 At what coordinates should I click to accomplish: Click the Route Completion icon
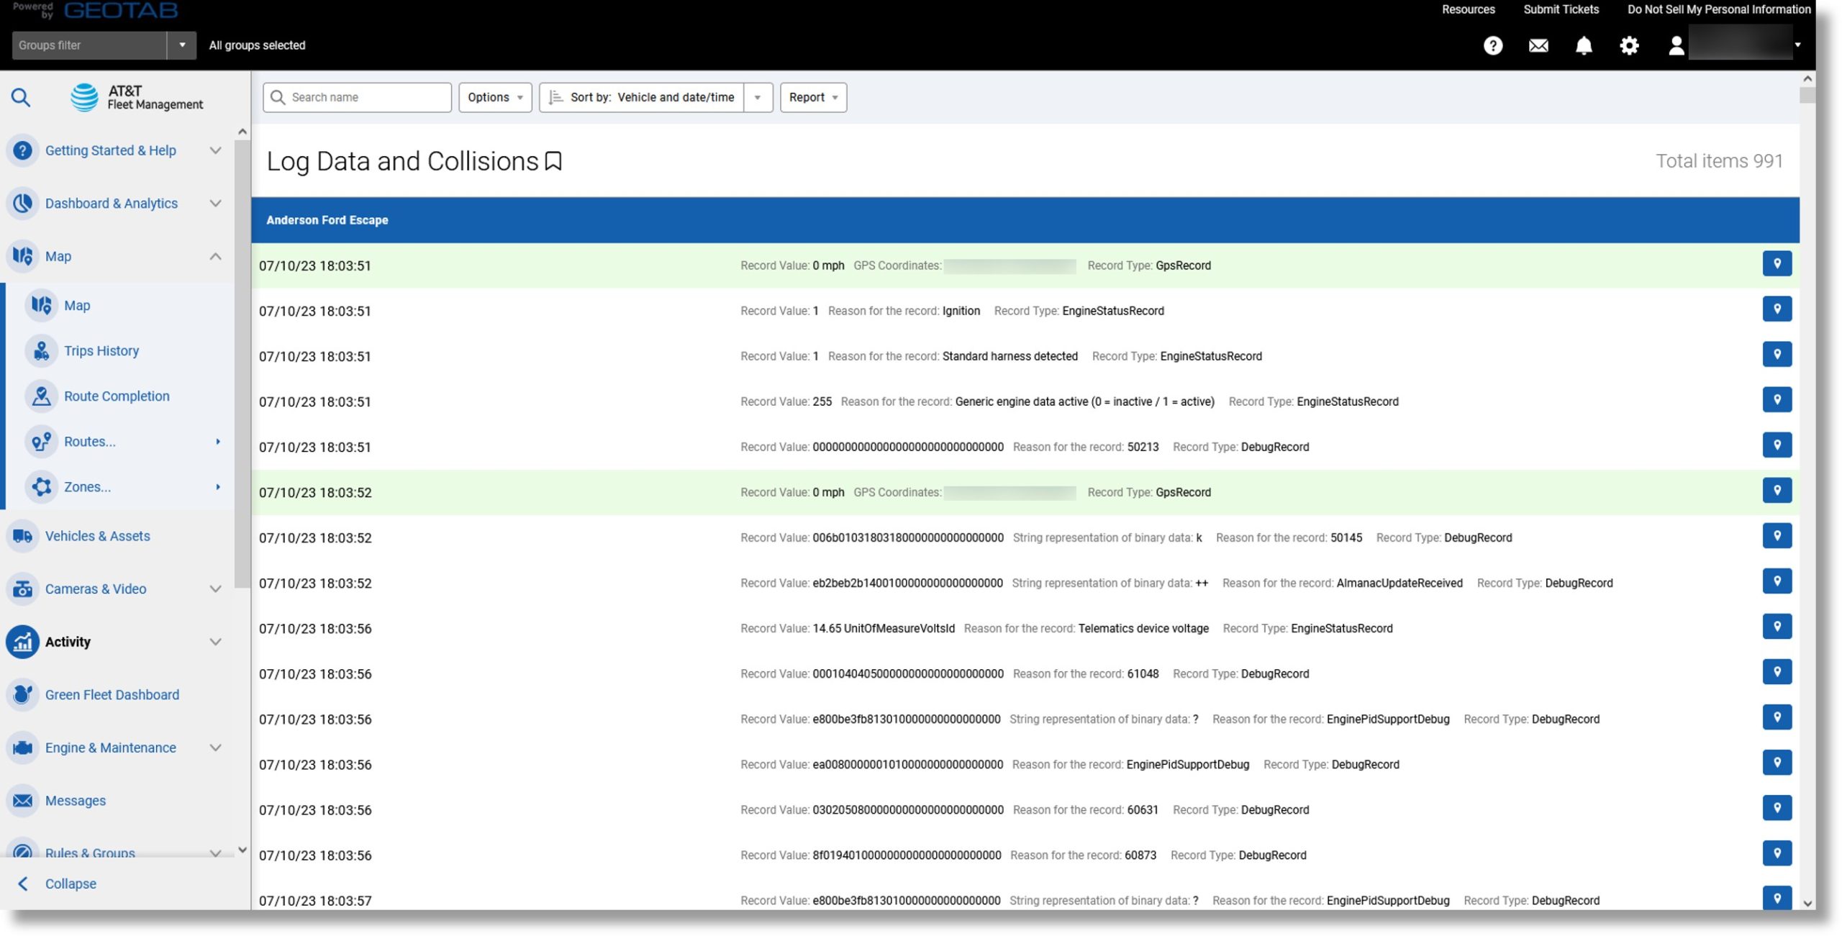[40, 396]
